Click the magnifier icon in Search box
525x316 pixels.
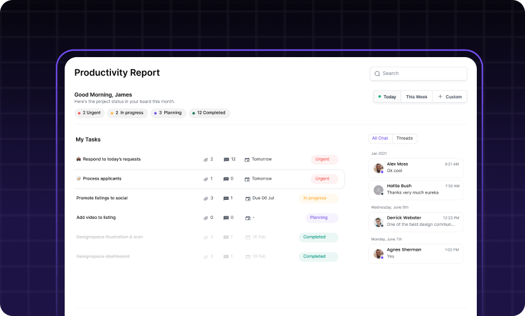click(377, 74)
